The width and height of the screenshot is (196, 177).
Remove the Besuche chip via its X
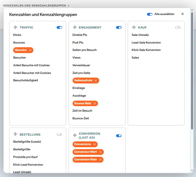pyautogui.click(x=30, y=50)
